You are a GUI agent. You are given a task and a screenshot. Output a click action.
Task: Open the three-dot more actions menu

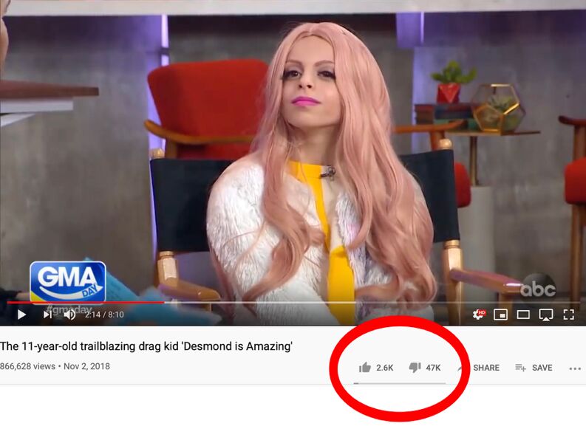coord(575,368)
